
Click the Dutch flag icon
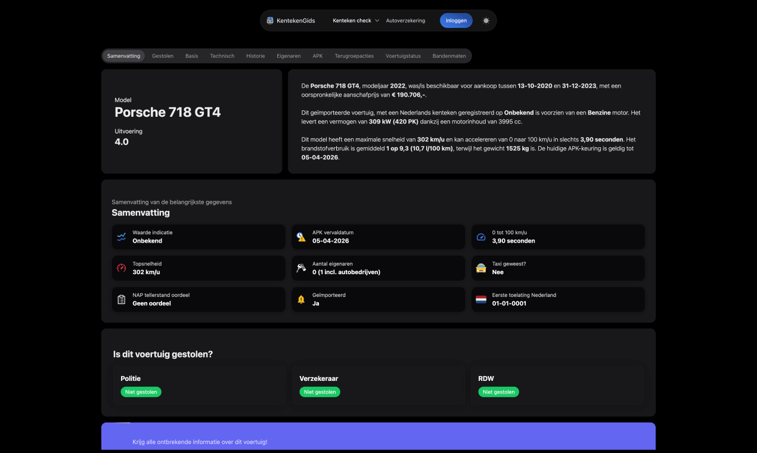point(481,299)
